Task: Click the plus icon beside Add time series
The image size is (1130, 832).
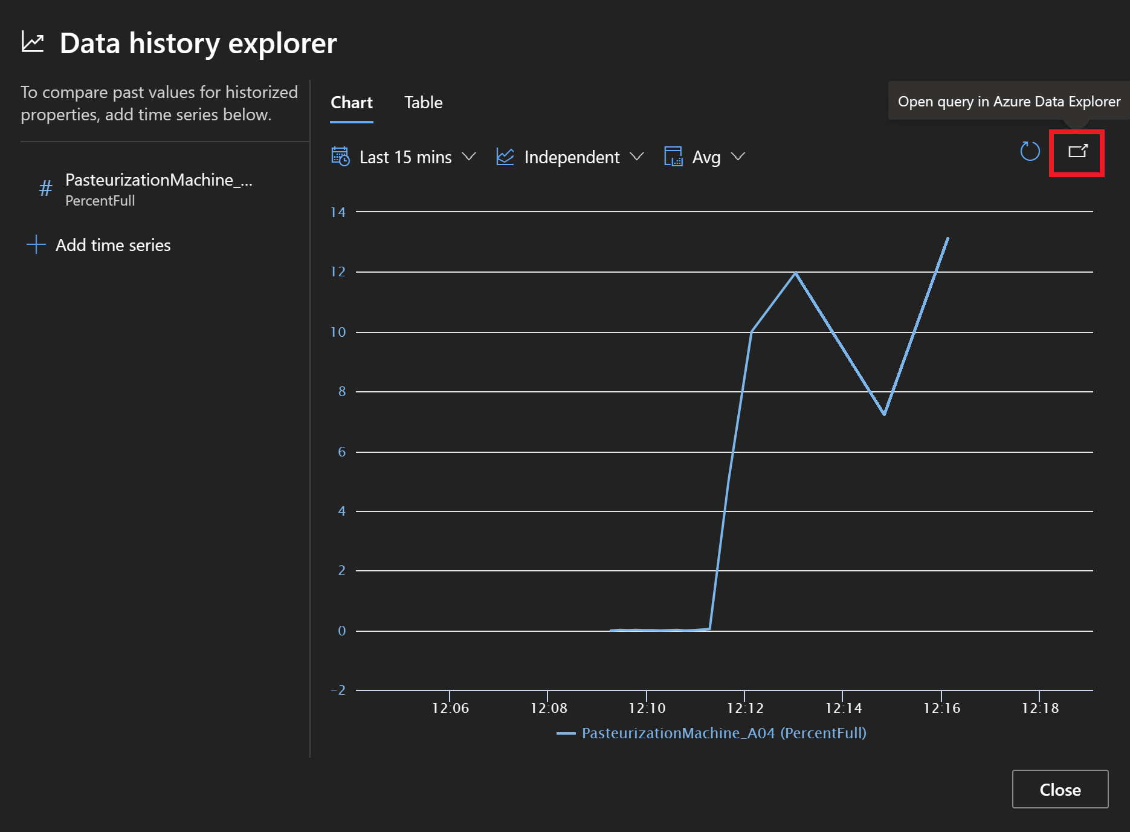Action: point(36,245)
